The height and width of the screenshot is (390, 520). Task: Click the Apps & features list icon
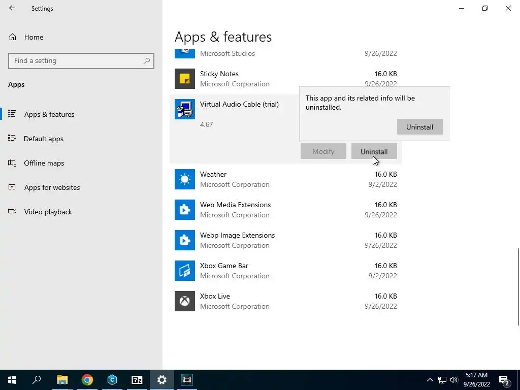click(12, 114)
